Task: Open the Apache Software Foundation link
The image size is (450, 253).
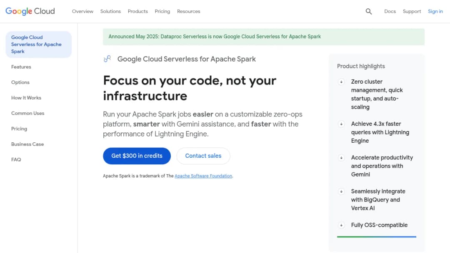Action: [203, 176]
